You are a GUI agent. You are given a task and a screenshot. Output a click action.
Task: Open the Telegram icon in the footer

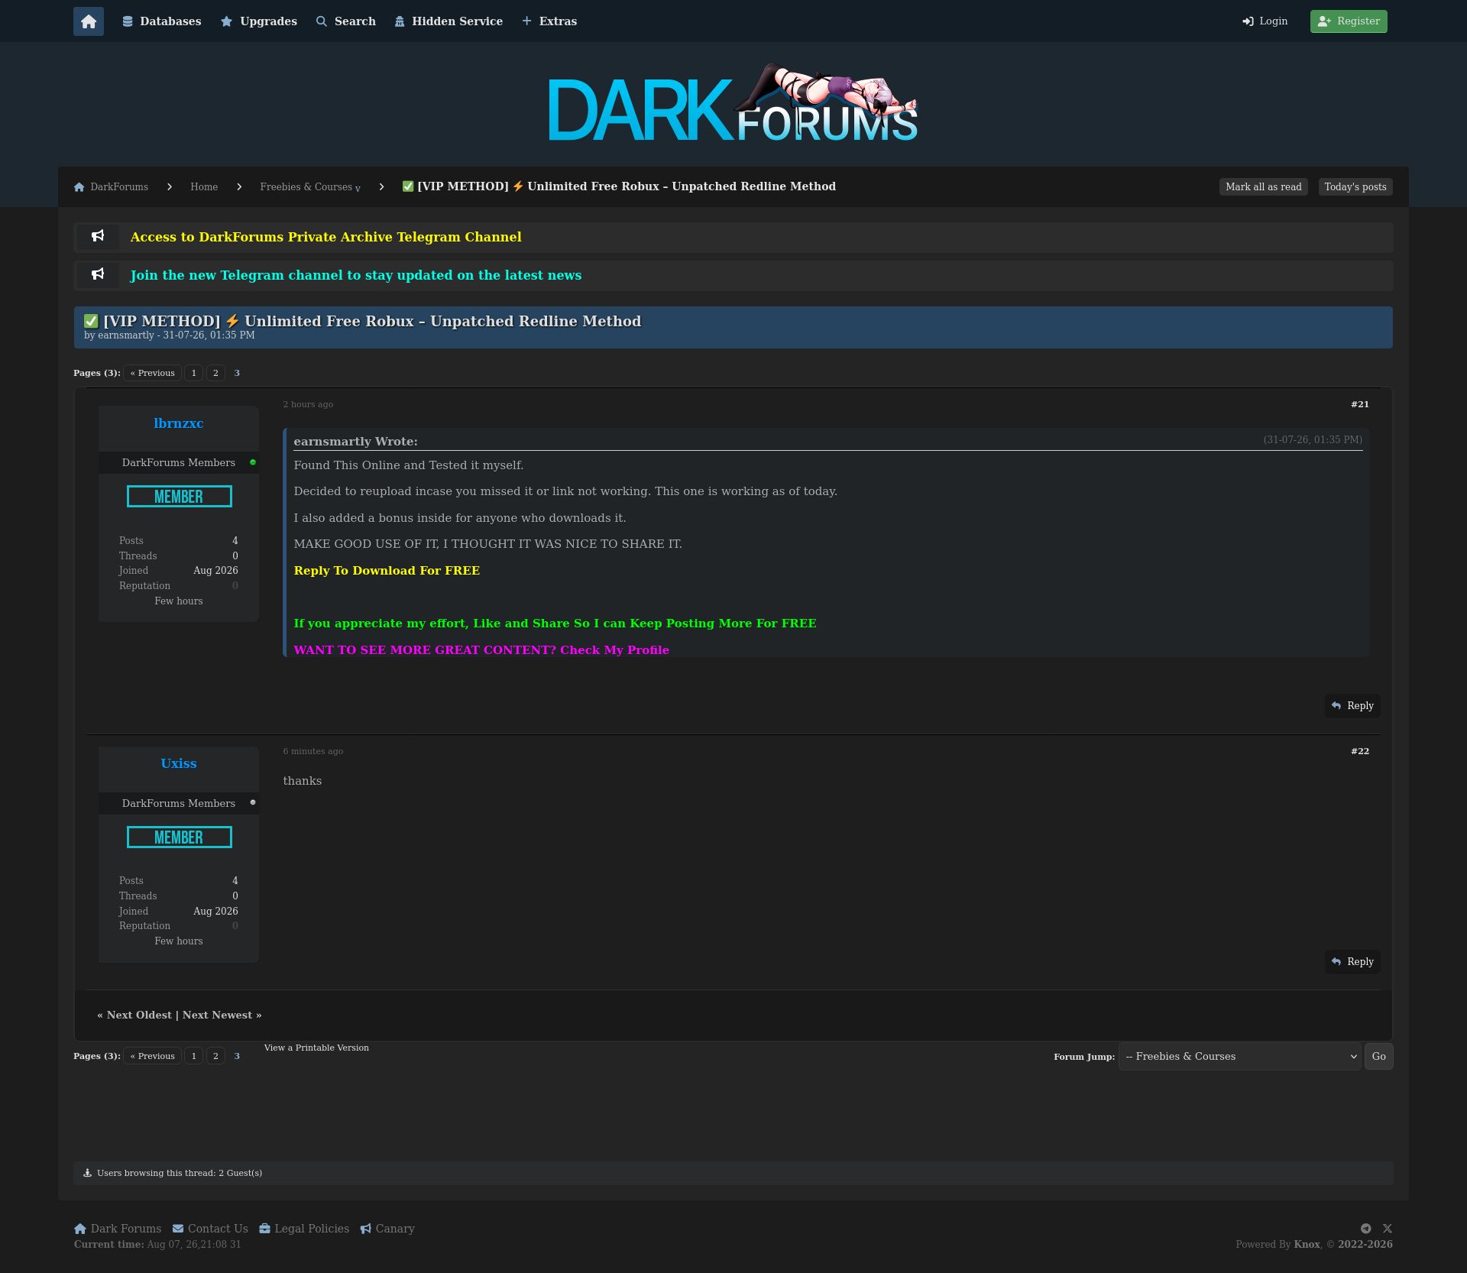coord(1366,1229)
